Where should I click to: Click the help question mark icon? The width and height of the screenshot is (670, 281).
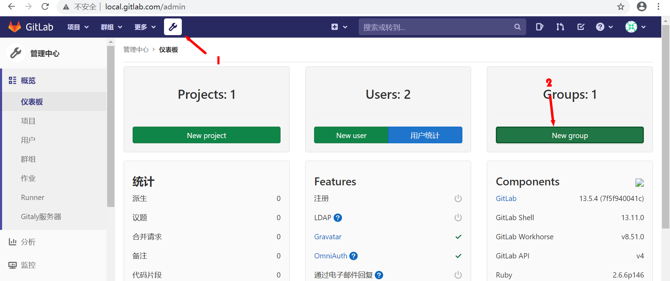click(600, 27)
